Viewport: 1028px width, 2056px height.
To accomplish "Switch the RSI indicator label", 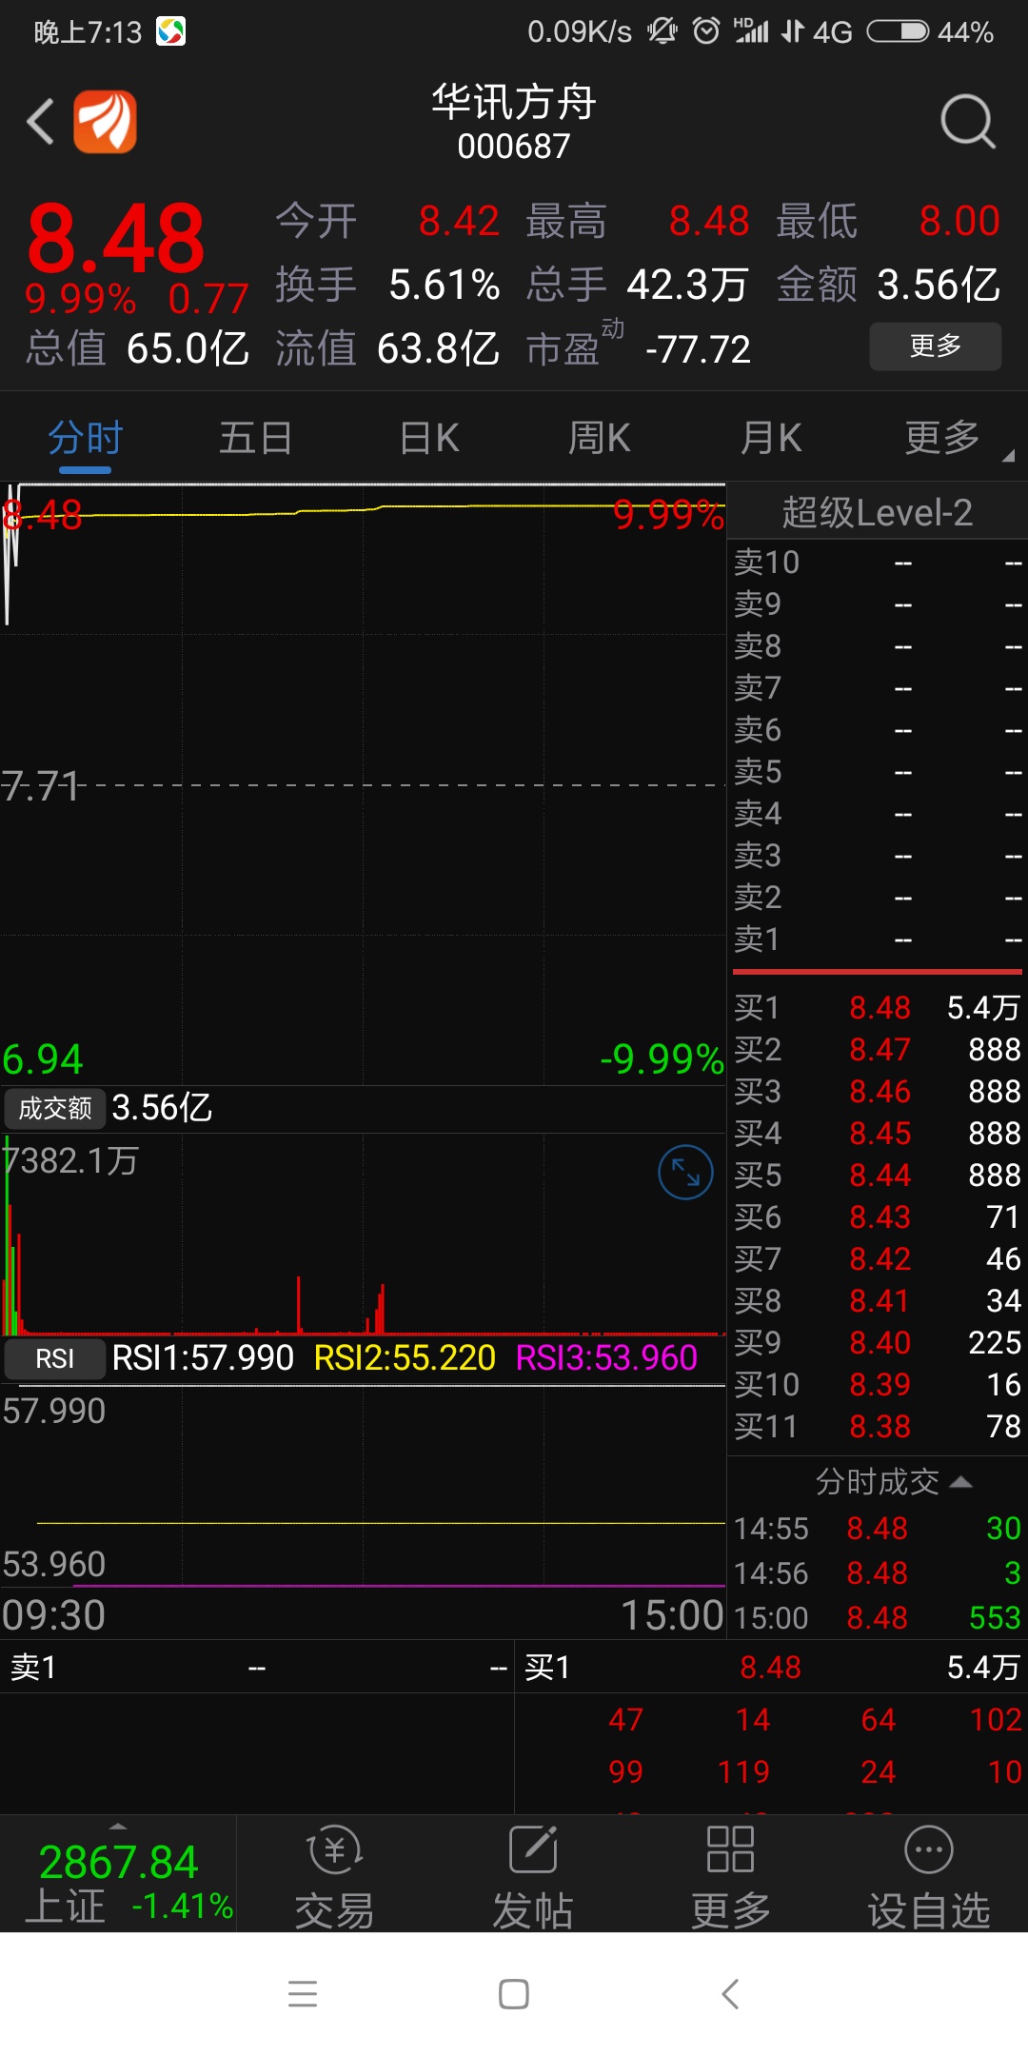I will (x=55, y=1358).
